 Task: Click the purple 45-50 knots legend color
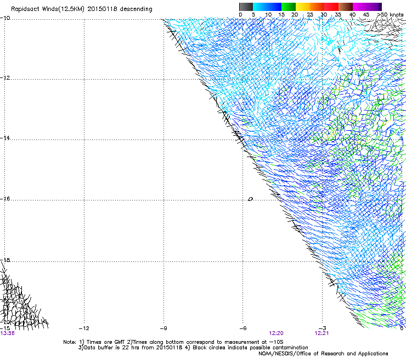374,7
